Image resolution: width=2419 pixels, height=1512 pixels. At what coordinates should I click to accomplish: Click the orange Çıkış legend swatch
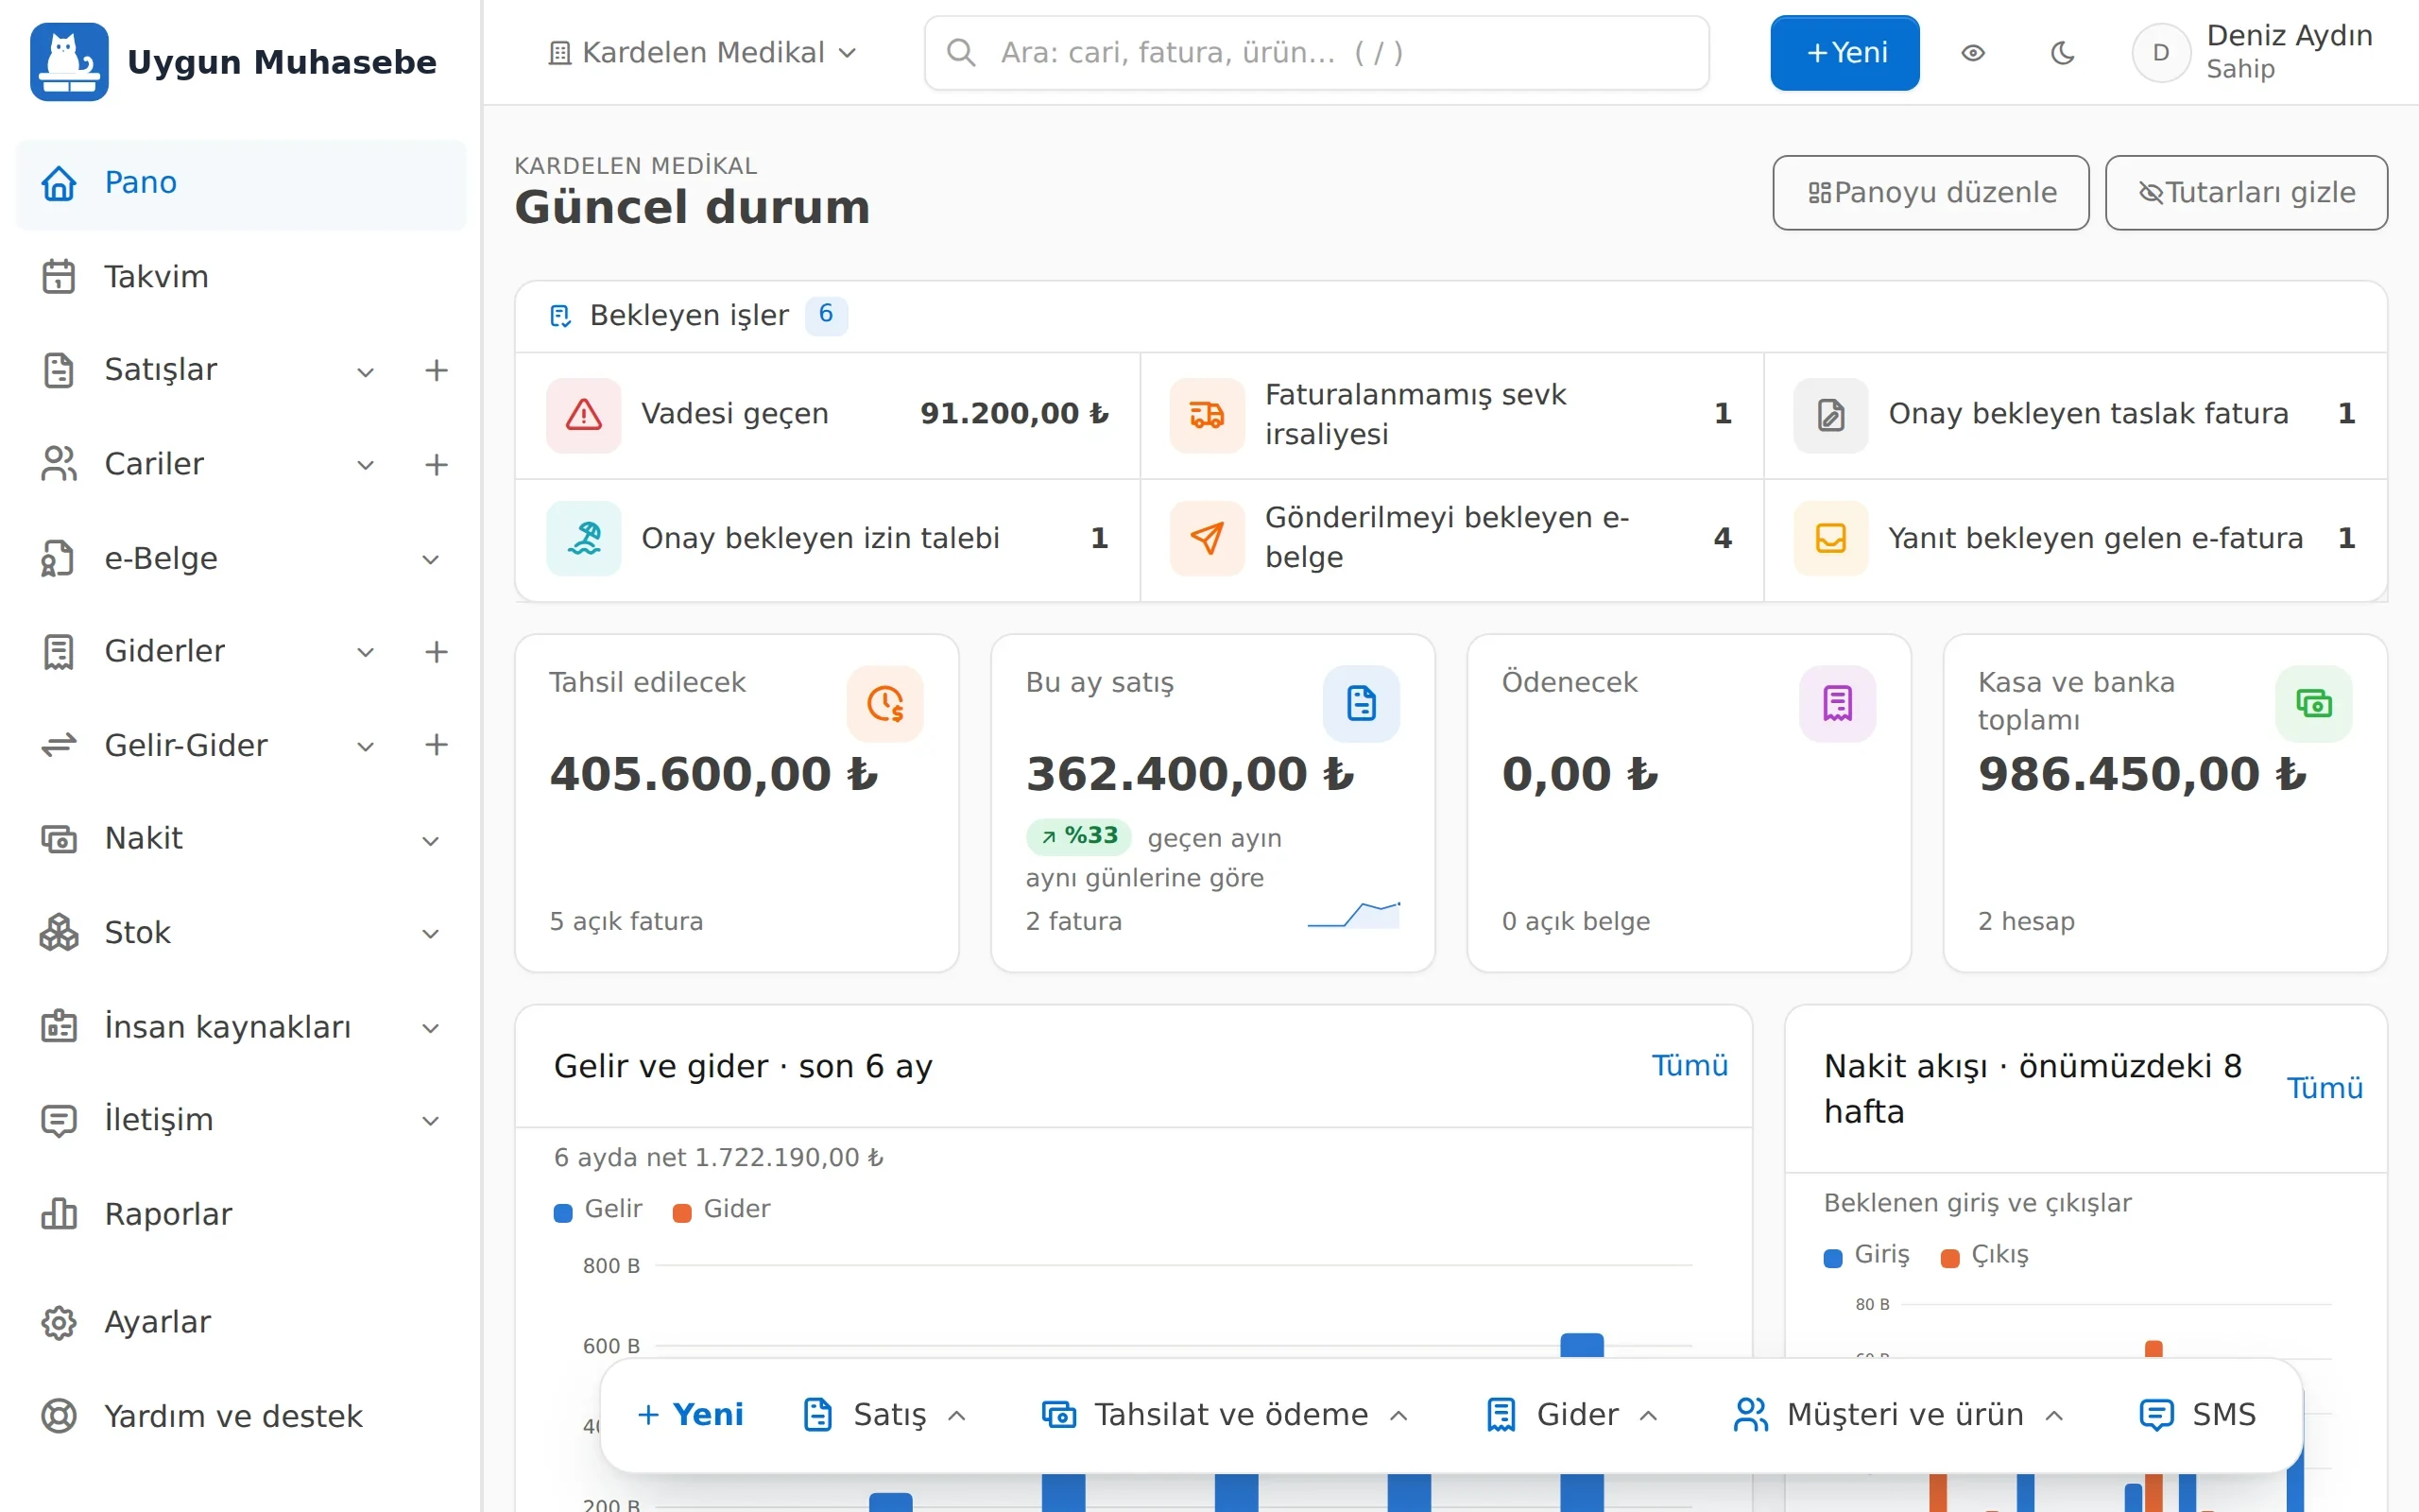[x=1949, y=1258]
